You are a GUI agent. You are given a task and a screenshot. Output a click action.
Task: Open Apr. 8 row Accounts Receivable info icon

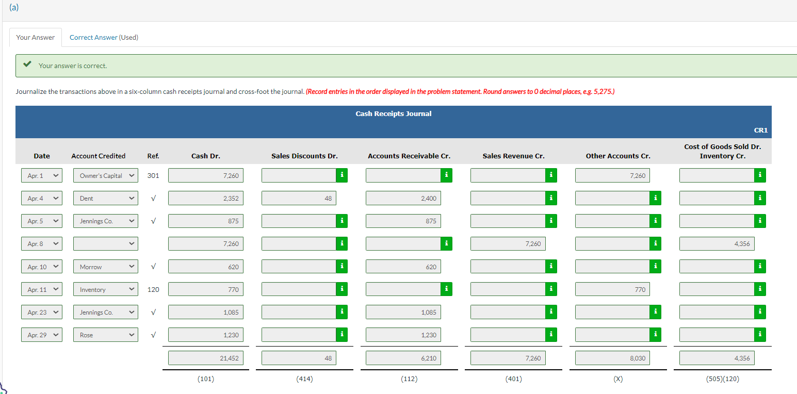[x=446, y=243]
